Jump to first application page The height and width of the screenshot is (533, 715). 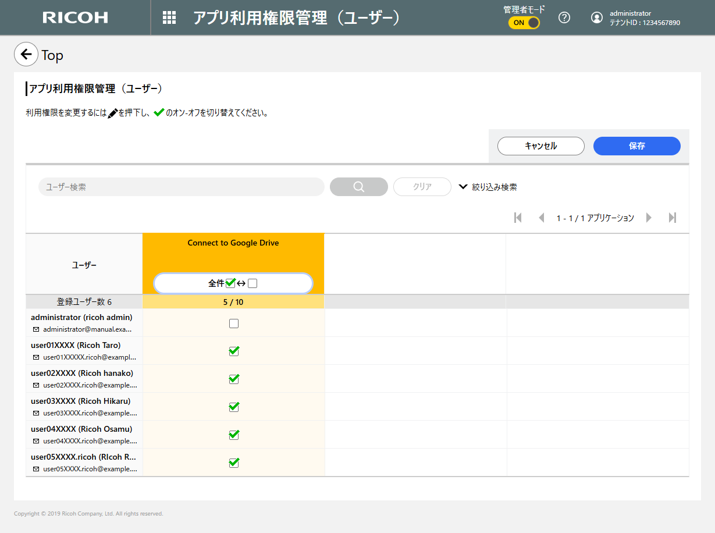click(518, 218)
